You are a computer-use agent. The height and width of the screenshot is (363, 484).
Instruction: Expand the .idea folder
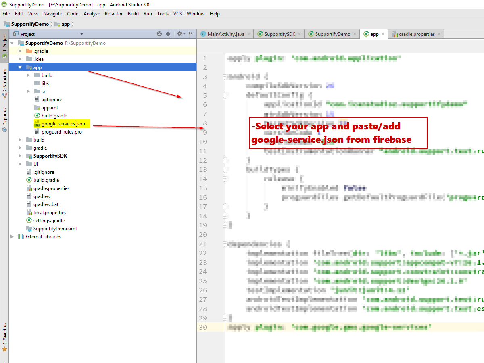20,59
